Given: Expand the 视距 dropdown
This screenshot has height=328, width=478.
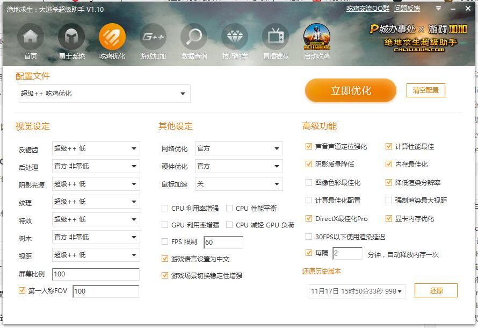Looking at the screenshot, I should click(96, 255).
